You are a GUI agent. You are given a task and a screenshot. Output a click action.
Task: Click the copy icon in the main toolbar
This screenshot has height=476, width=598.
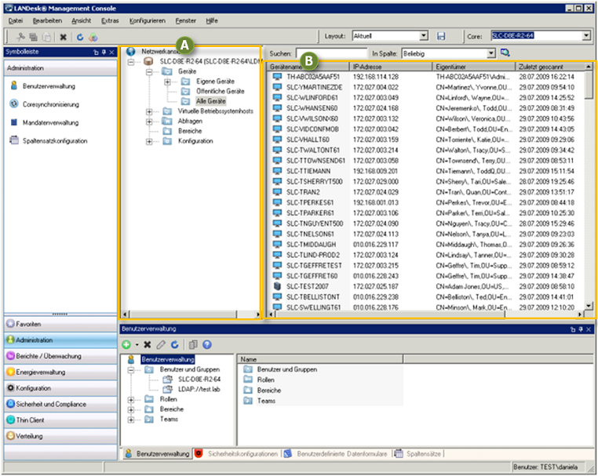pos(34,37)
